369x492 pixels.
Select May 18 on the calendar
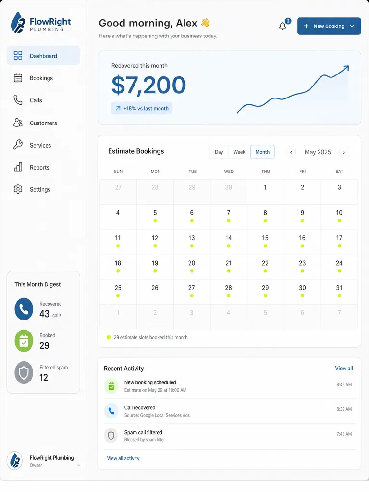point(118,267)
